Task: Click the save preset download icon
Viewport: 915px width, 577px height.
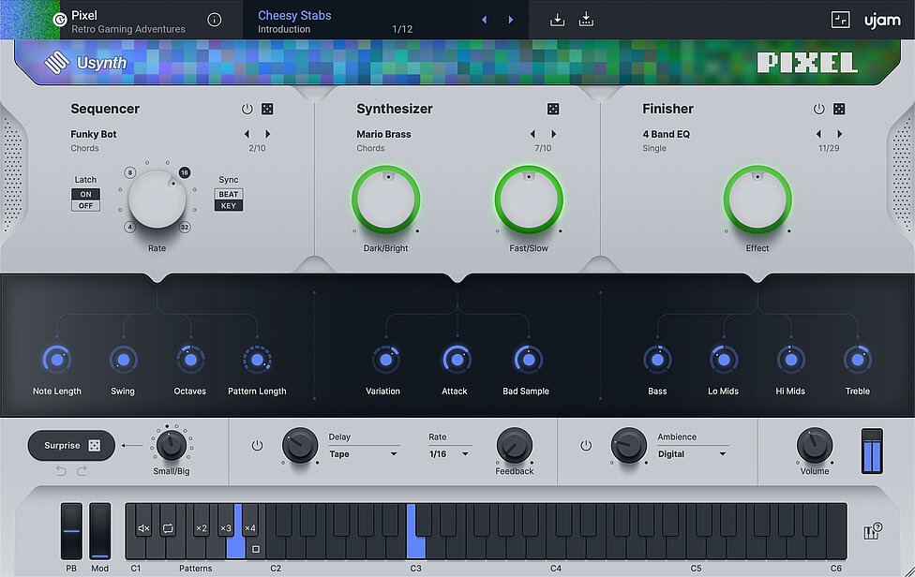Action: [x=558, y=20]
